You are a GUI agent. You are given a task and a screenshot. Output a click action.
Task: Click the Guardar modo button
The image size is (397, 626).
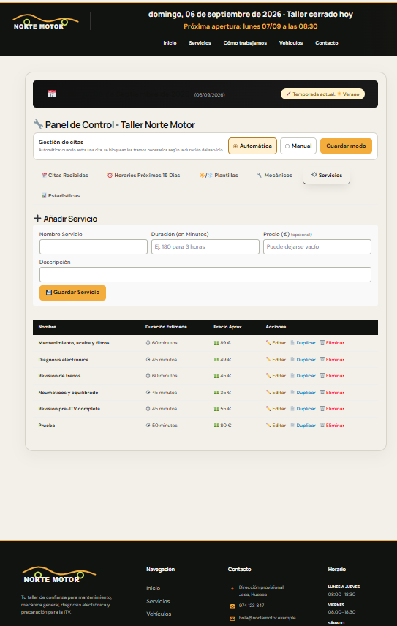[346, 146]
